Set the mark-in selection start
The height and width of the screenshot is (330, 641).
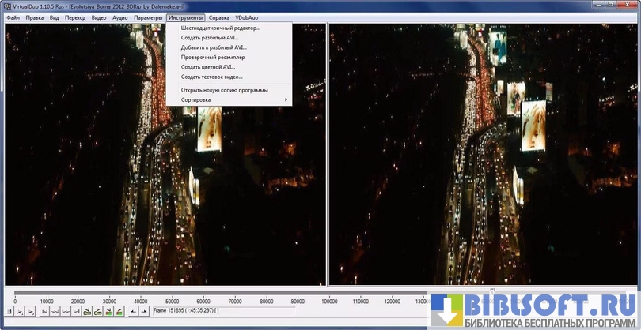[132, 312]
